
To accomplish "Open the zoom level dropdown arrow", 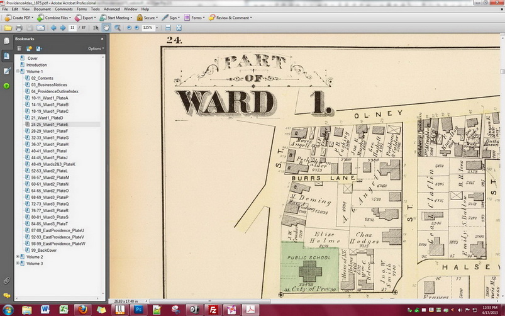I will point(157,28).
